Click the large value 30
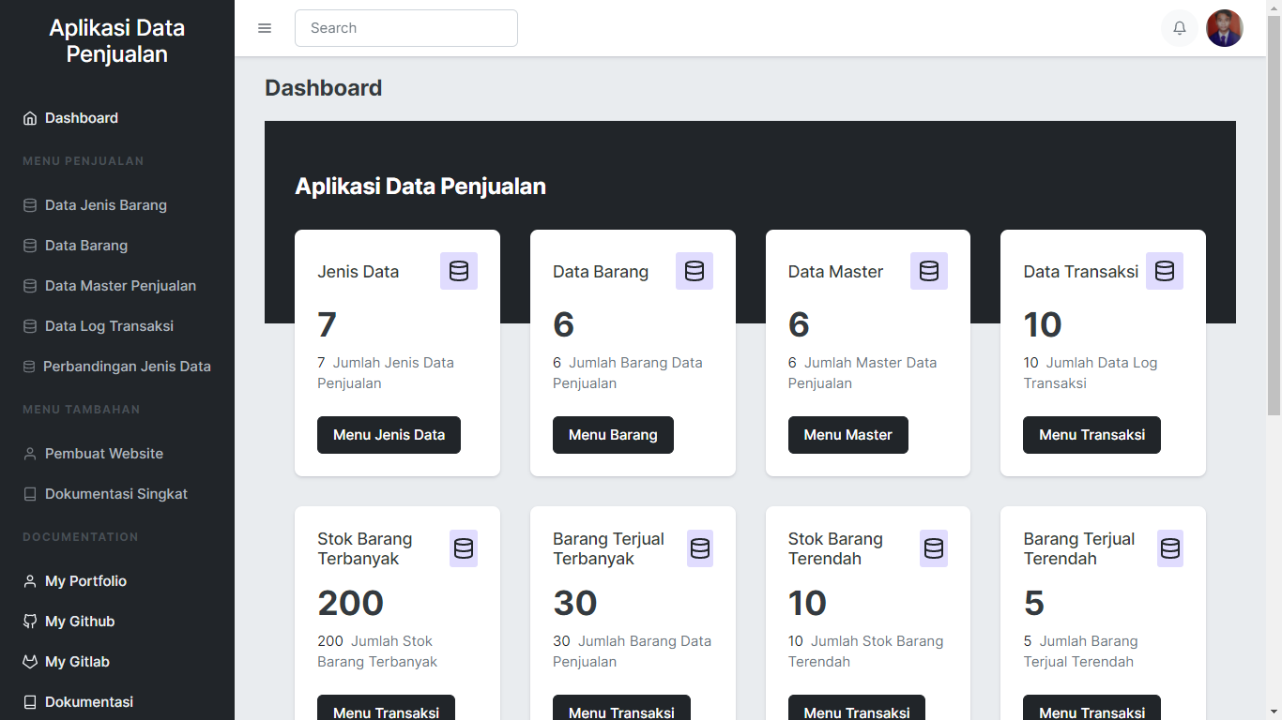The width and height of the screenshot is (1282, 720). [575, 603]
